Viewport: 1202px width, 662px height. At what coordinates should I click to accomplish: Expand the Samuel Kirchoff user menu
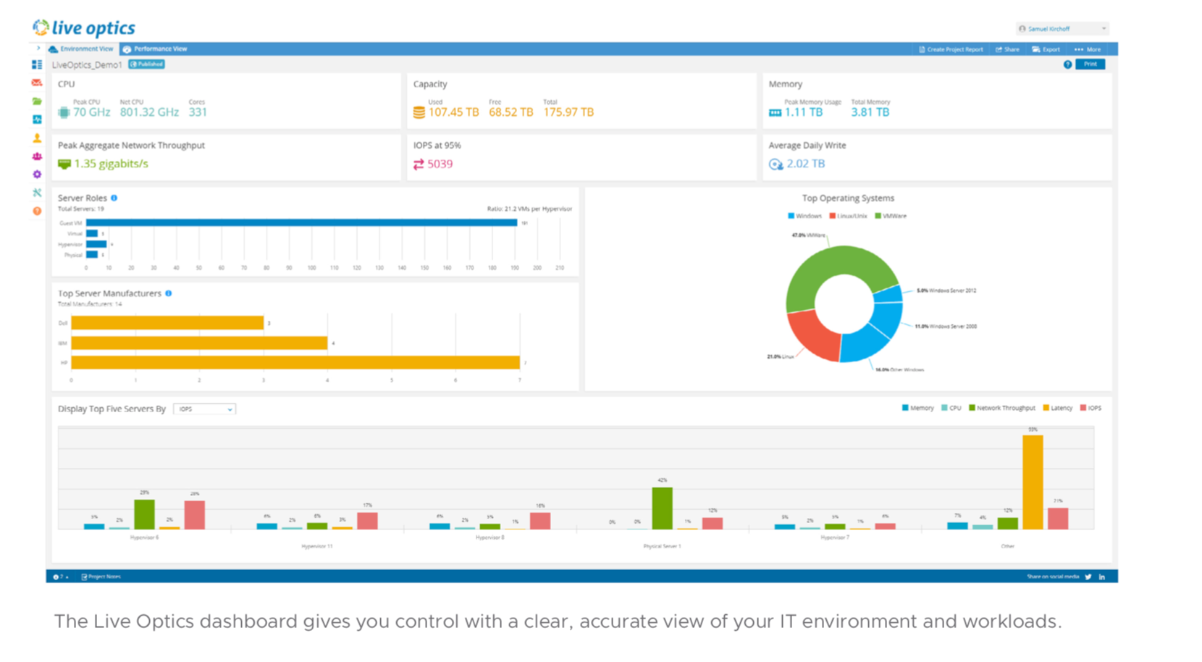(x=1062, y=29)
